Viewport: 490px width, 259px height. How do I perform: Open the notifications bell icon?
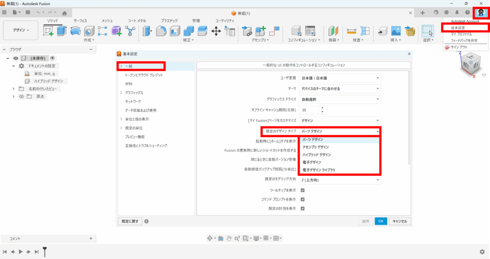(x=457, y=12)
